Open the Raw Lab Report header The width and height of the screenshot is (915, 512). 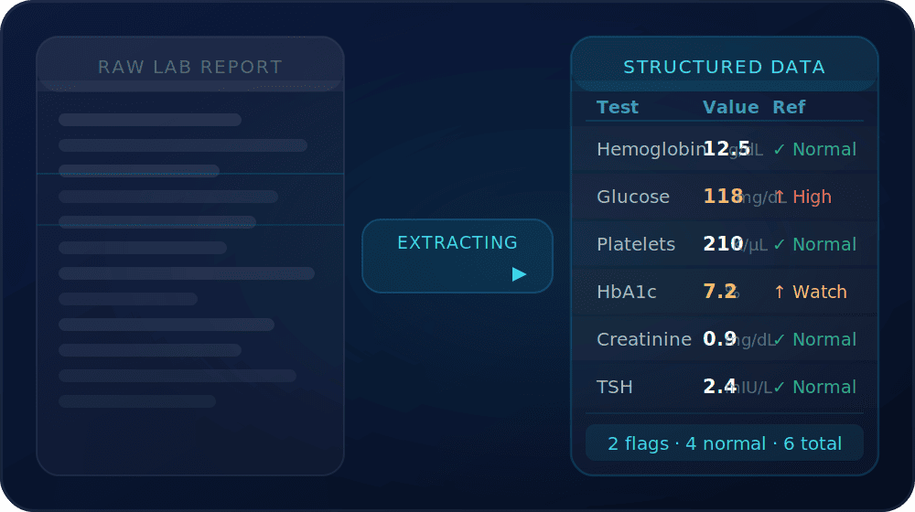(x=190, y=67)
